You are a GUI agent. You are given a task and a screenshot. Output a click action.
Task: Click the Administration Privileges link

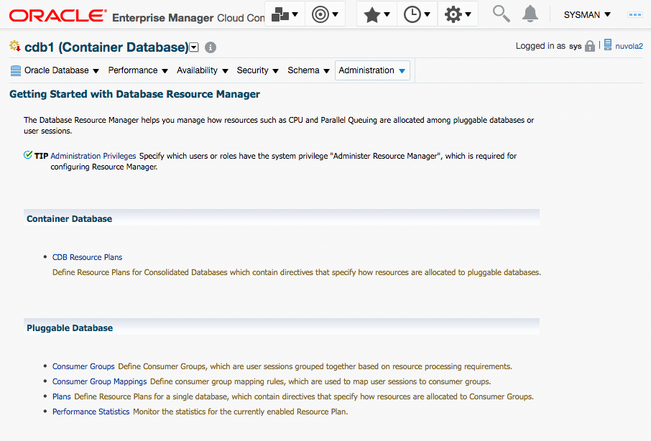[93, 156]
